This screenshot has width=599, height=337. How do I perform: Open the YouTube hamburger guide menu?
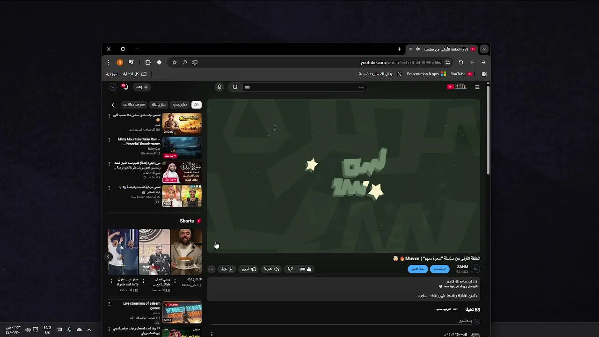tap(477, 87)
